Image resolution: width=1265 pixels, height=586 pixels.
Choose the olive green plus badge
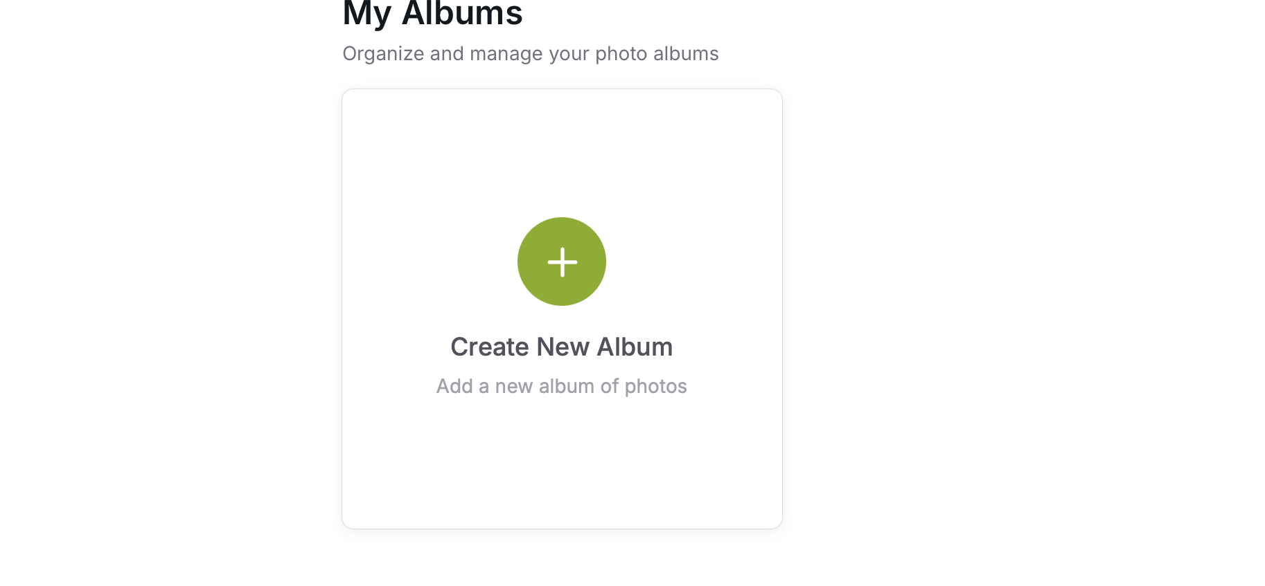coord(562,262)
